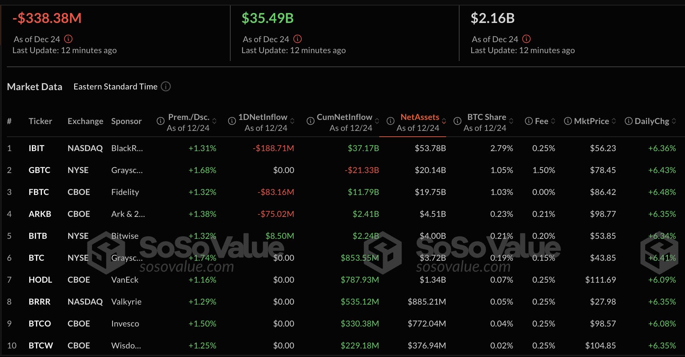Click info icon before MktPrice header
This screenshot has width=685, height=357.
click(568, 121)
